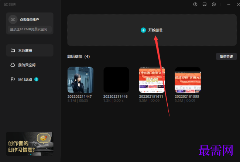Screen dimensions: 240x162
Task: Select 本地草稿 in sidebar
Action: pos(30,50)
